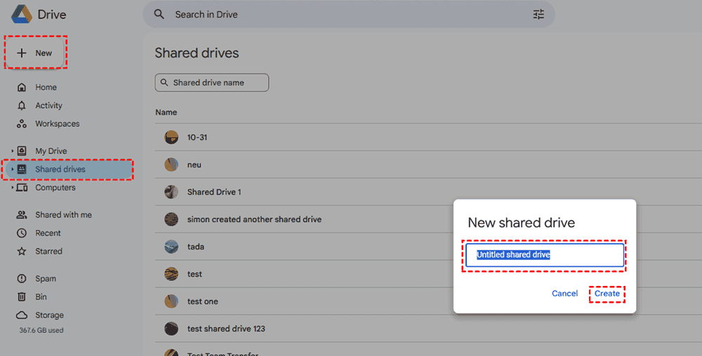Click the Google Drive logo icon
This screenshot has height=356, width=702.
[x=19, y=14]
